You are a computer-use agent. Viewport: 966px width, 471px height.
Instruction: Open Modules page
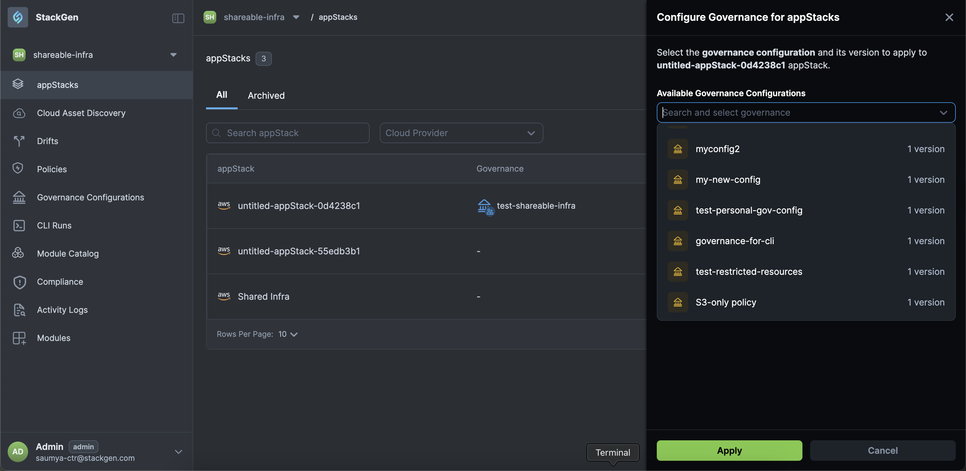(97, 338)
